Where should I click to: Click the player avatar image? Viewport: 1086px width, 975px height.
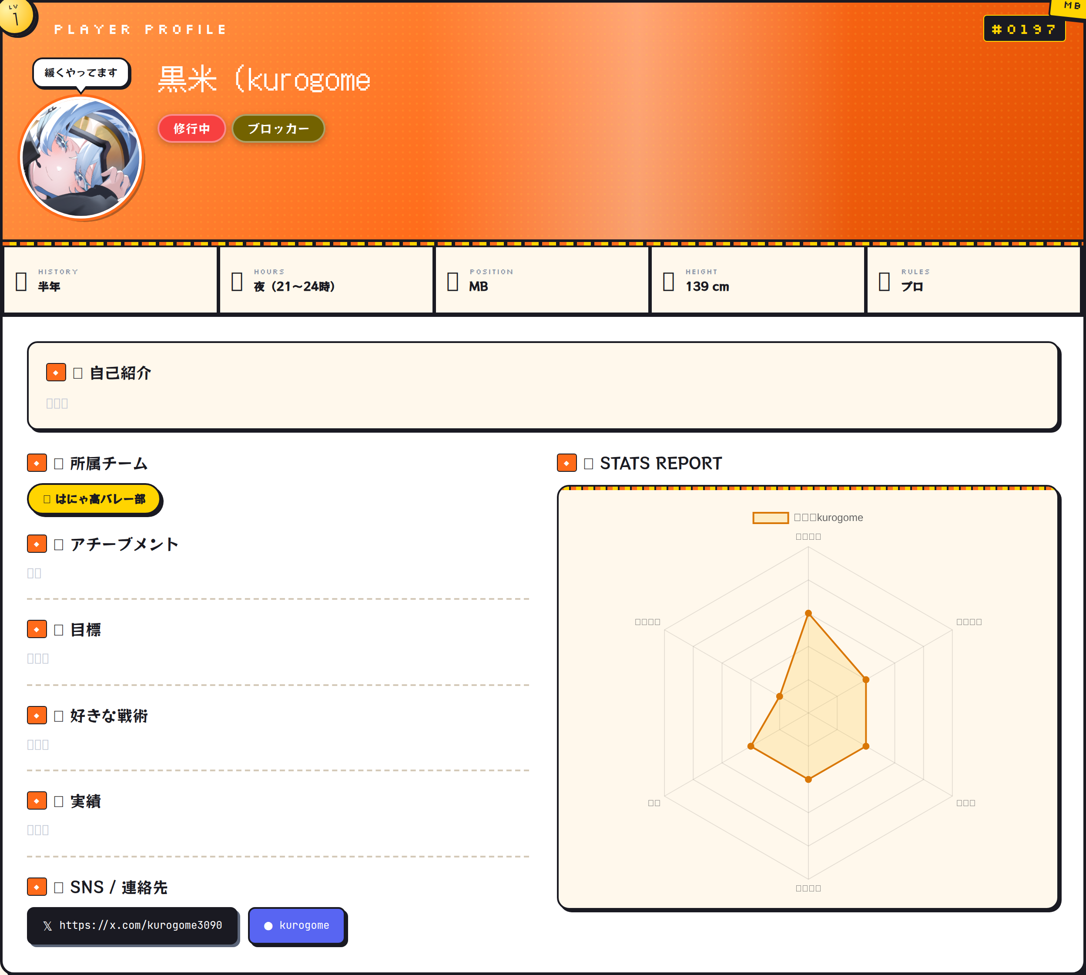pyautogui.click(x=81, y=157)
